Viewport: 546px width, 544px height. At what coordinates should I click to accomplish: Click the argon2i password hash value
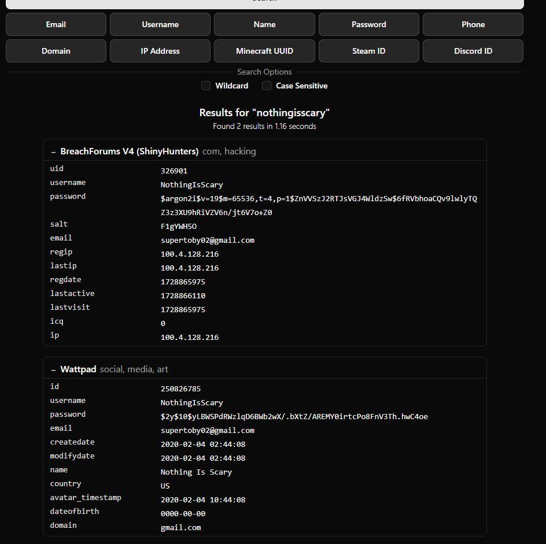coord(319,206)
